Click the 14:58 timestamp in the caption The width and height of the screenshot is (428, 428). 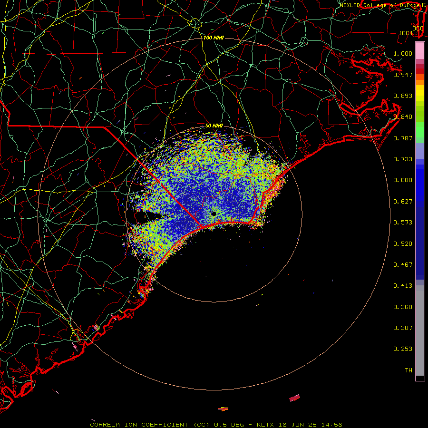coord(331,425)
